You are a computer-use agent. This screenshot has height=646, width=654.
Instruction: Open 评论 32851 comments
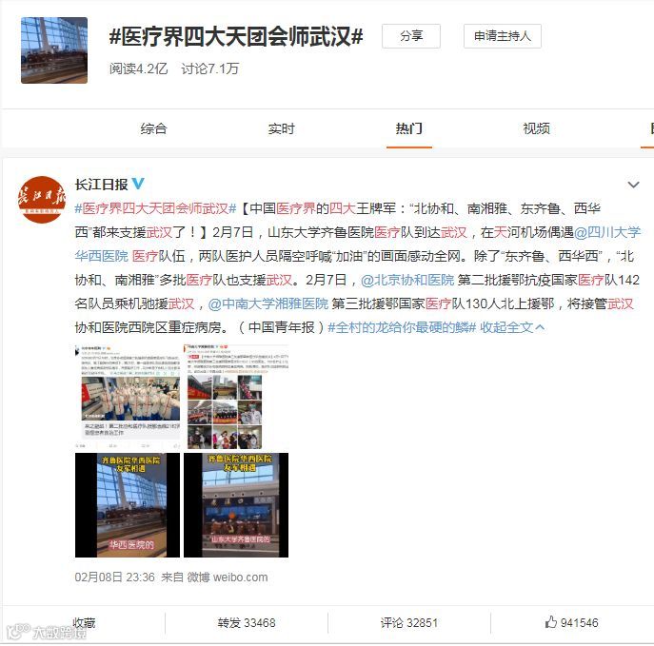[409, 623]
